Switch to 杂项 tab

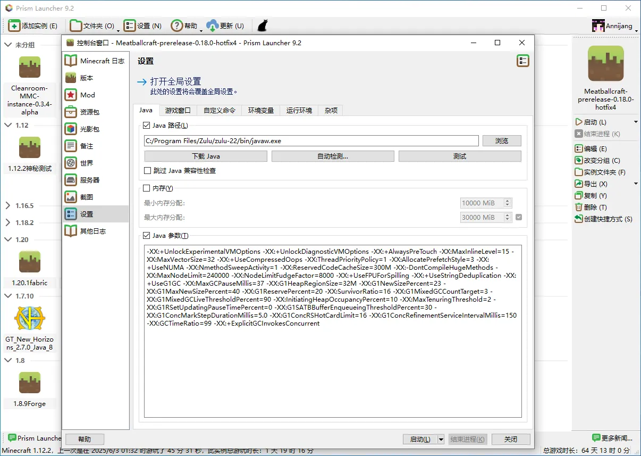(x=331, y=111)
